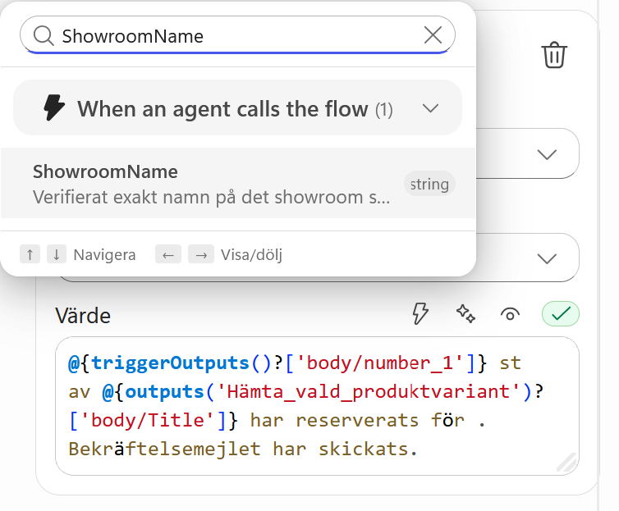This screenshot has height=511, width=619.
Task: Focus the ShowroomName search field
Action: 237,34
